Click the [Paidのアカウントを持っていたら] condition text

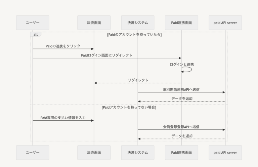pos(134,34)
